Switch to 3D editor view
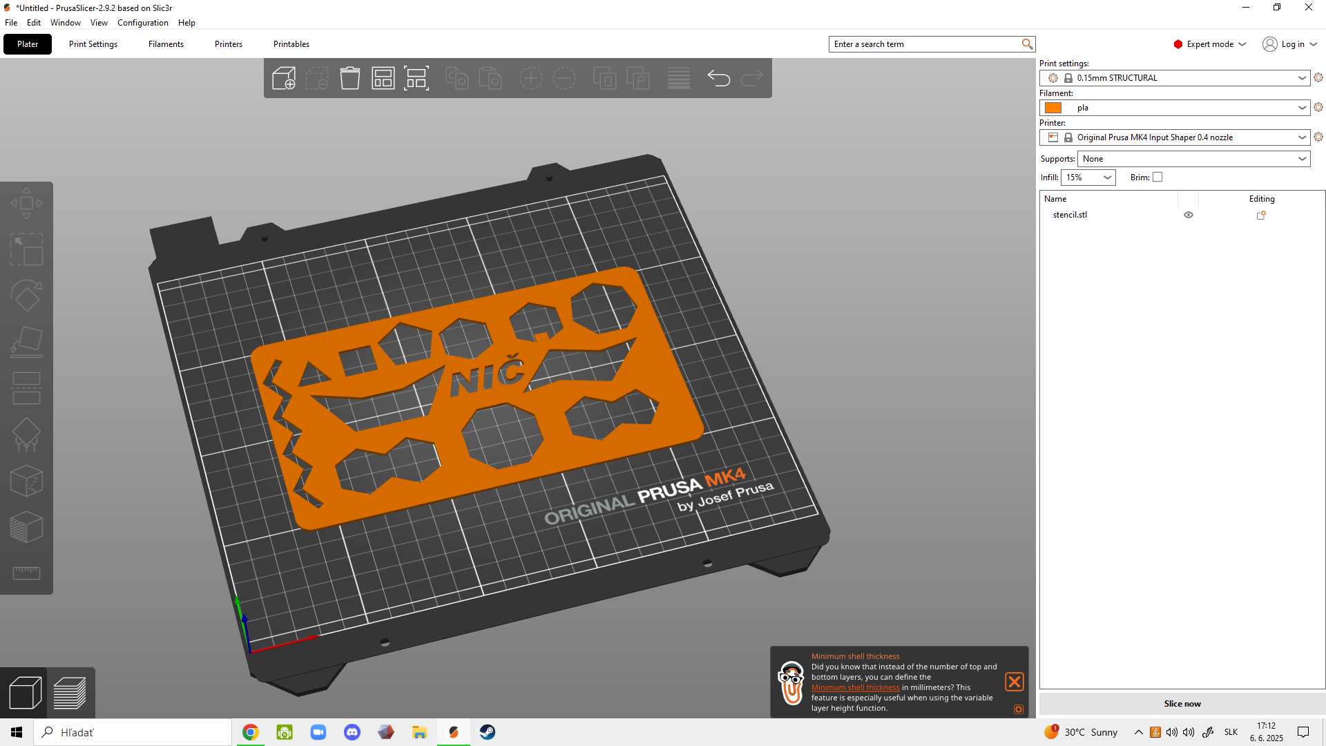The image size is (1326, 746). pyautogui.click(x=25, y=693)
